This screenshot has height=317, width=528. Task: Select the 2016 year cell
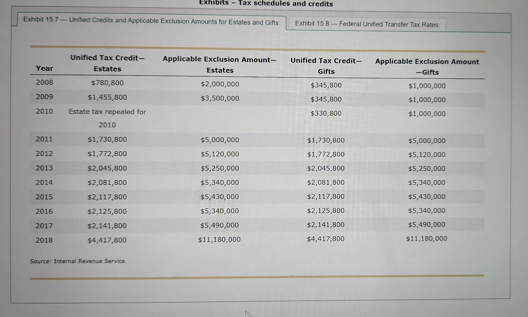pyautogui.click(x=44, y=211)
